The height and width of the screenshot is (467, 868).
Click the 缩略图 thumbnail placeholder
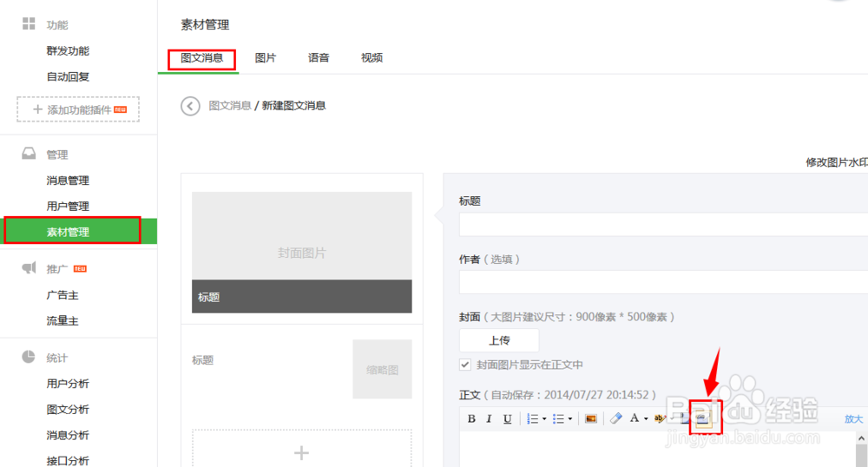coord(382,369)
